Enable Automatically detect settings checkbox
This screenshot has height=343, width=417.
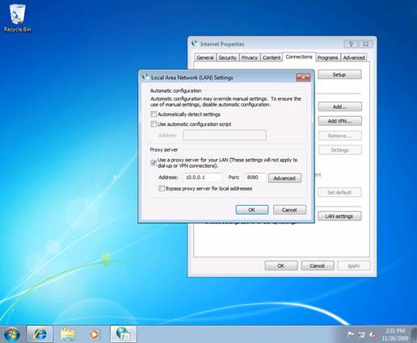tap(154, 115)
